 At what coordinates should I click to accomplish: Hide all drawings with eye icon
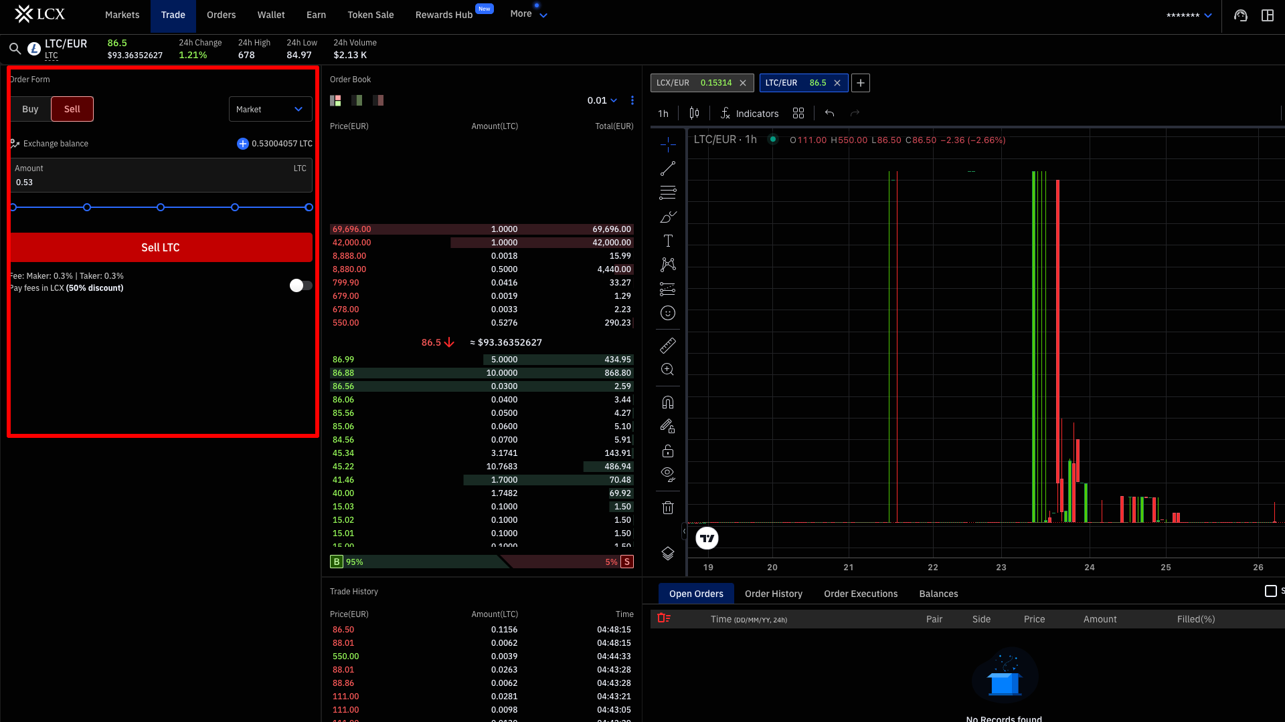(x=668, y=475)
